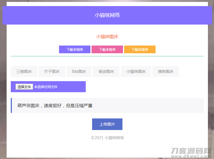Click the purple 下载本程序 button

pos(75,50)
